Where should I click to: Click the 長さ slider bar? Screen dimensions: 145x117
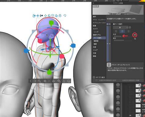(x=123, y=40)
